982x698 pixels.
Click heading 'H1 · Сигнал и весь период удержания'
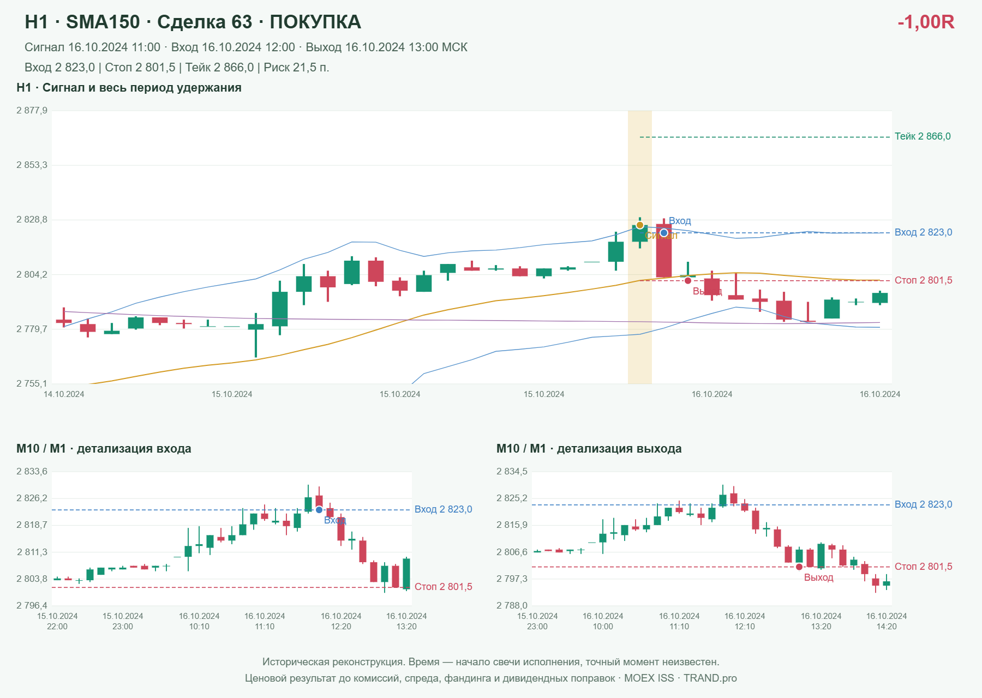[x=129, y=88]
